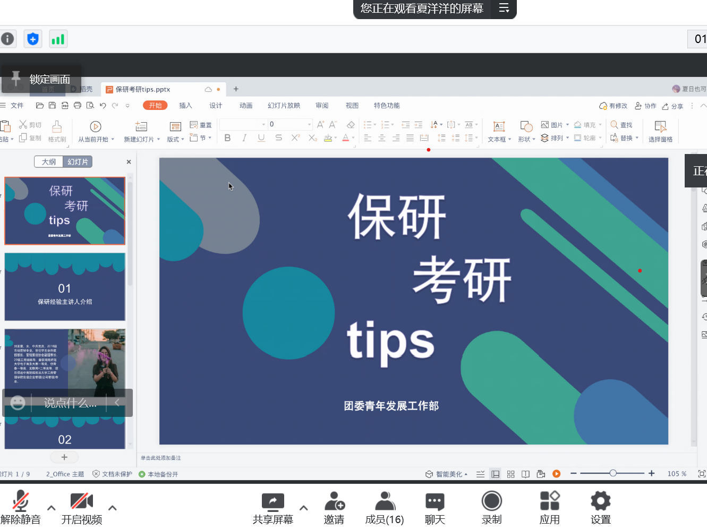This screenshot has width=707, height=530.
Task: Open the Insert ribbon tab
Action: tap(185, 106)
